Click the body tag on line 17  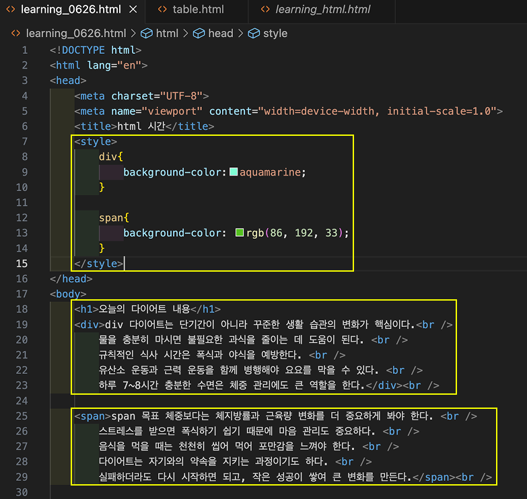pyautogui.click(x=68, y=294)
